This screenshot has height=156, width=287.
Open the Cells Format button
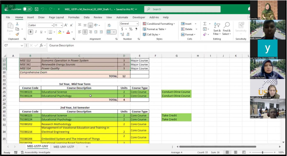click(188, 34)
